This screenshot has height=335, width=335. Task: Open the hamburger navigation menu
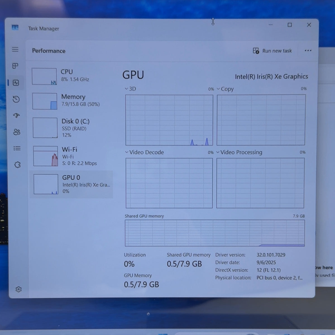15,49
